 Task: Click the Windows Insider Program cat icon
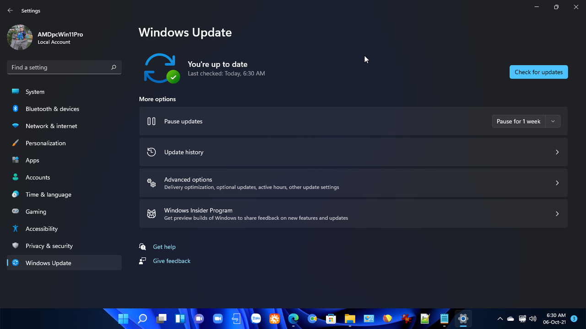click(152, 214)
